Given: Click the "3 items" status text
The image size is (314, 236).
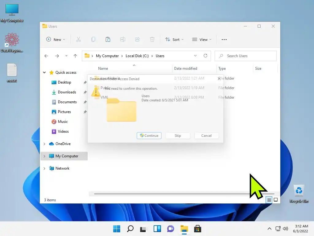Looking at the screenshot, I should [x=50, y=200].
